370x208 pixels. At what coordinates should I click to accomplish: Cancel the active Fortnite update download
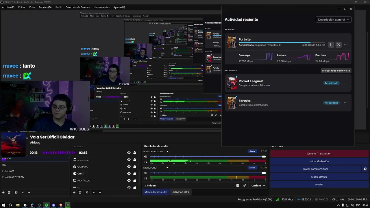point(338,45)
